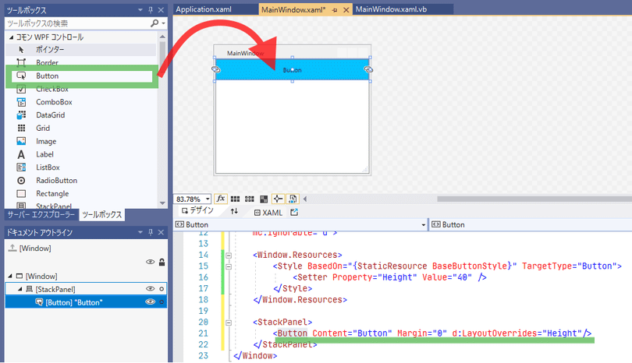Collapse the コモン WPF コントロール group

(11, 37)
